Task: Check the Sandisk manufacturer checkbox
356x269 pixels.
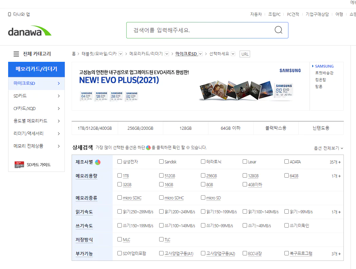Action: tap(162, 162)
